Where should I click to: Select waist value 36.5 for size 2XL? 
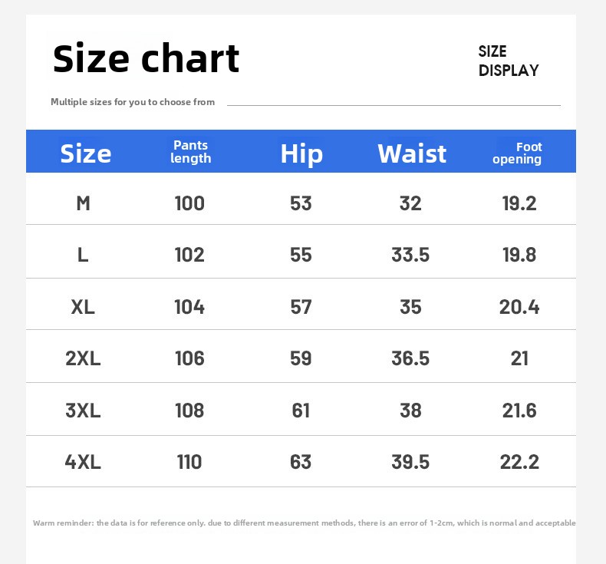[x=410, y=358]
